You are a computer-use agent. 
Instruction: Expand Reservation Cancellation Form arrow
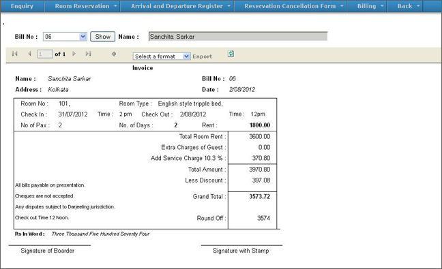tap(342, 6)
